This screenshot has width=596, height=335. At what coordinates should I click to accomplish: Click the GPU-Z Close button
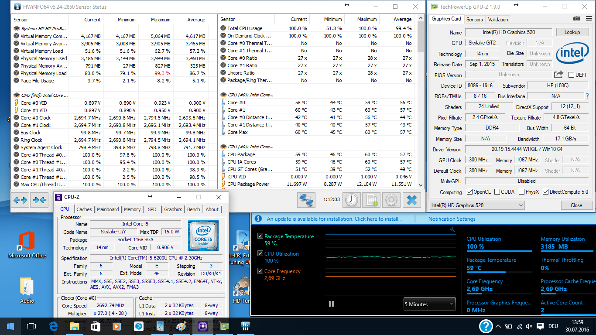[x=576, y=205]
